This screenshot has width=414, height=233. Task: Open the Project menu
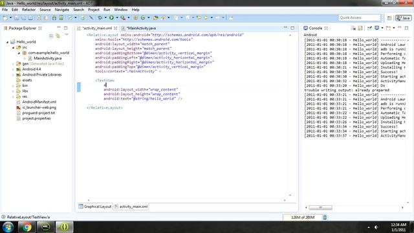point(93,10)
